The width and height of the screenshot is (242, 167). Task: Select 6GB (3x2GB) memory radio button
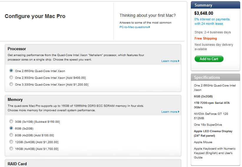coord(11,128)
